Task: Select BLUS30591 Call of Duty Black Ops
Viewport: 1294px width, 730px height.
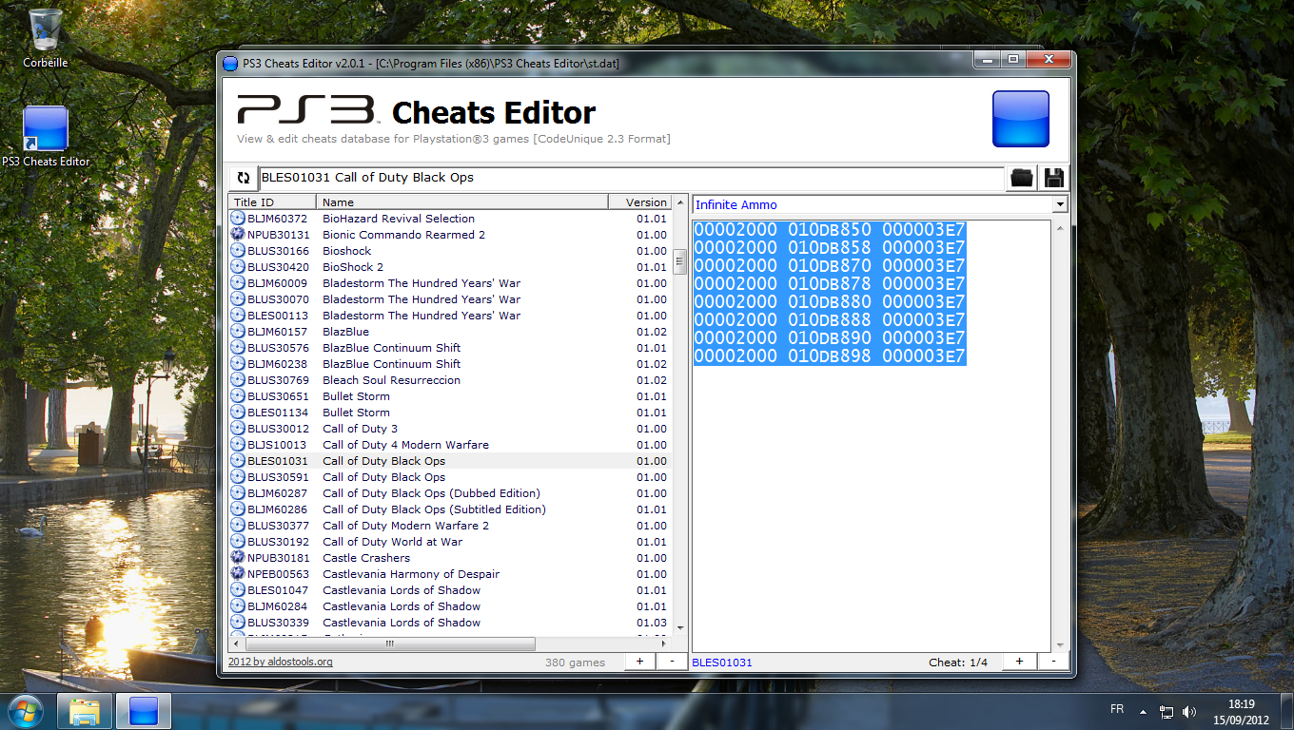Action: click(x=450, y=477)
